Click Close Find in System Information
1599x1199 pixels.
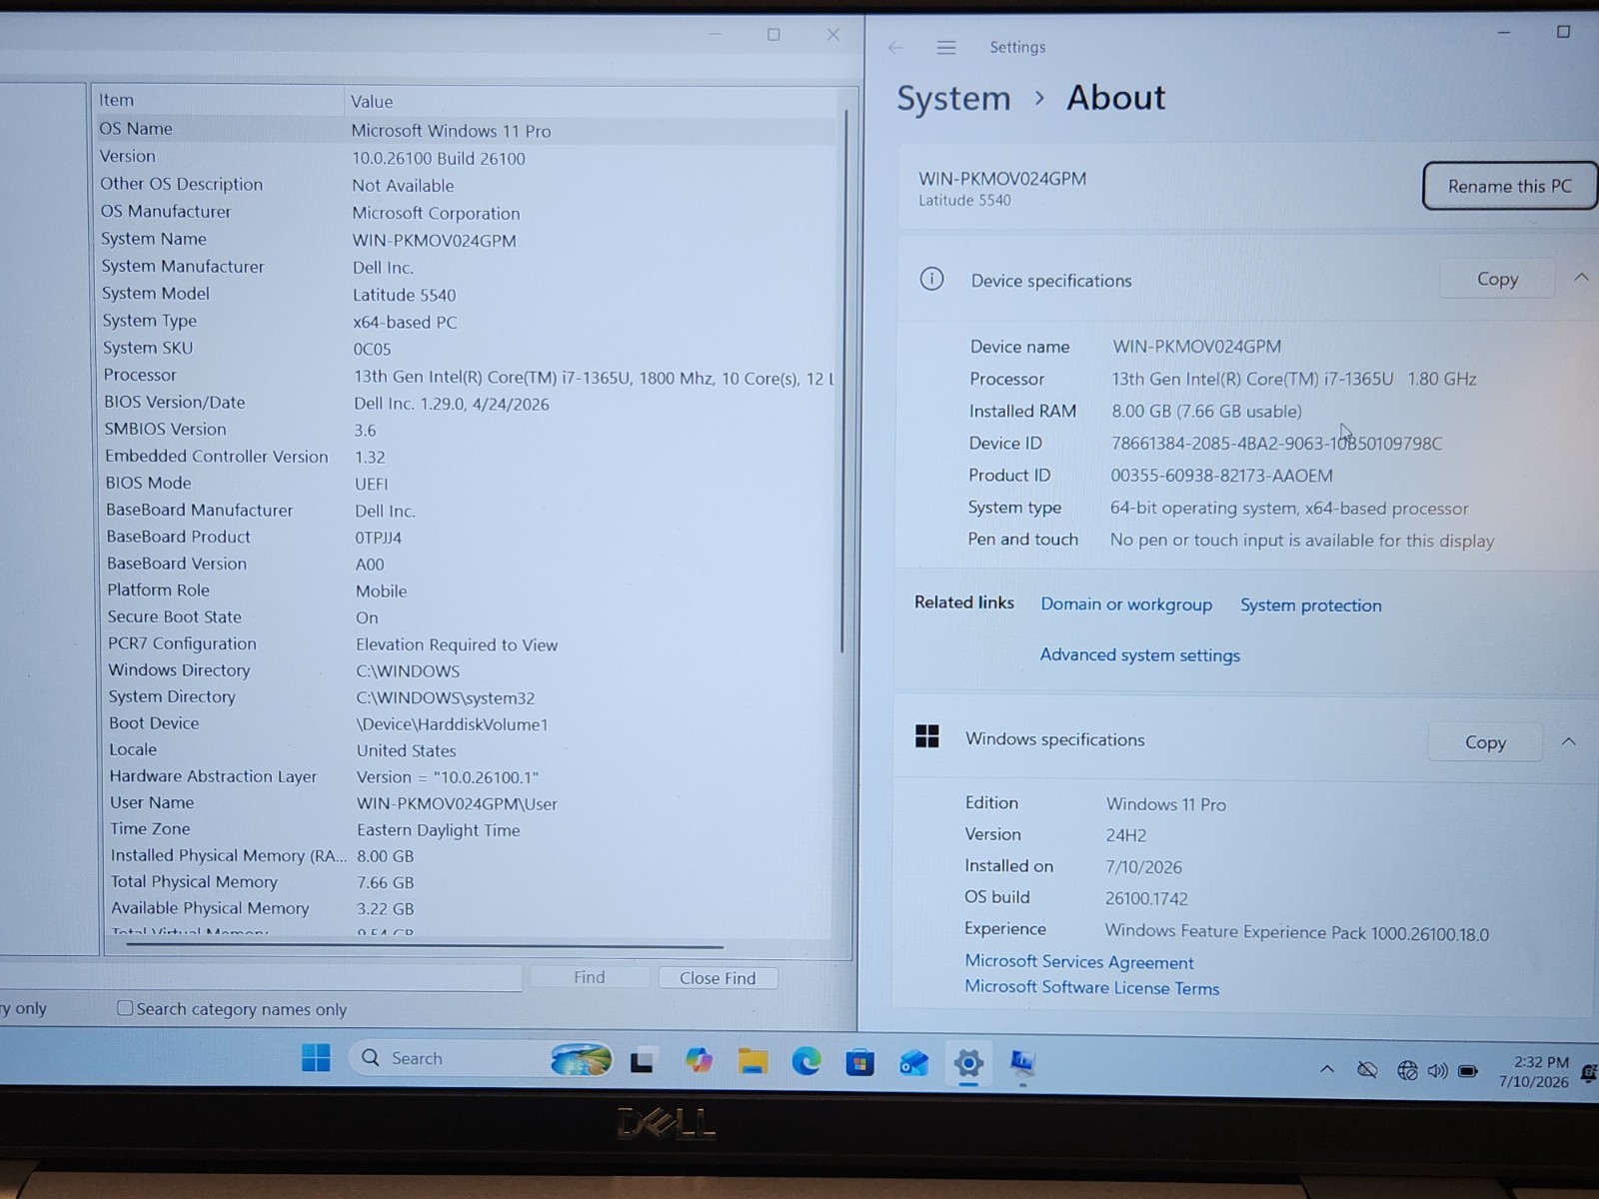[x=718, y=978]
